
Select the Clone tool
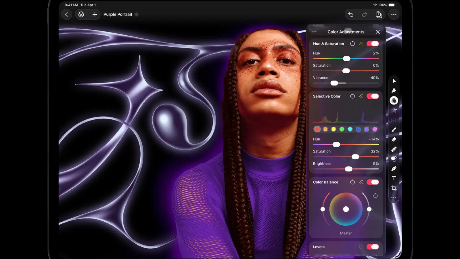pos(394,159)
